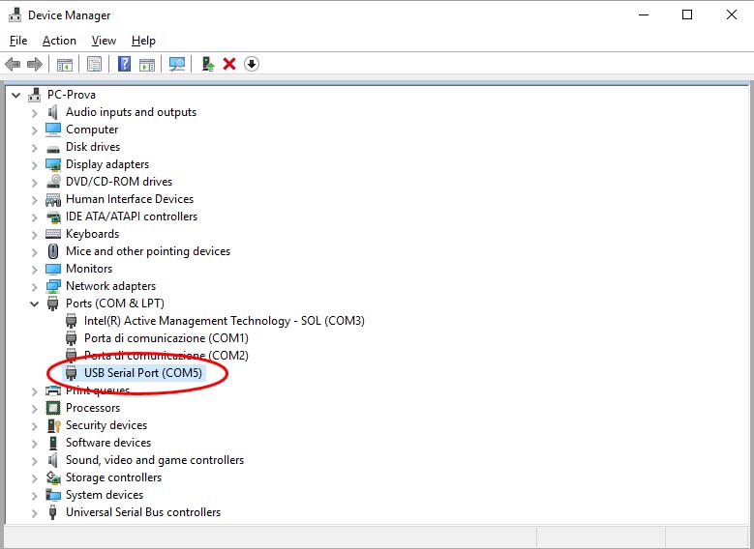Open the View menu

coord(104,41)
